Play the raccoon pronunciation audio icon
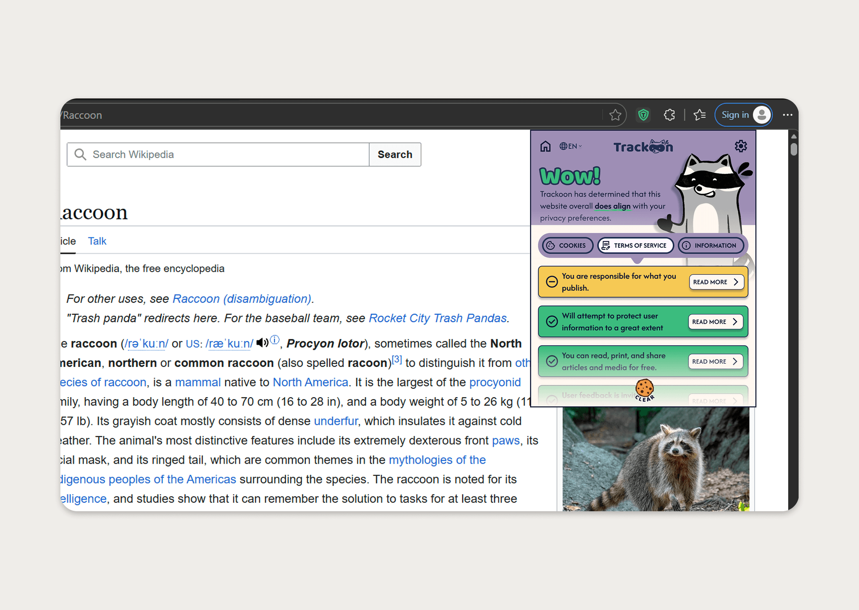Screen dimensions: 859x610 click(x=263, y=343)
